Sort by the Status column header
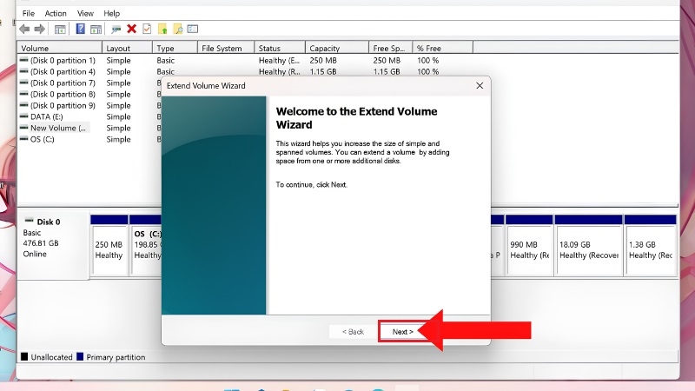The image size is (695, 391). [x=280, y=48]
